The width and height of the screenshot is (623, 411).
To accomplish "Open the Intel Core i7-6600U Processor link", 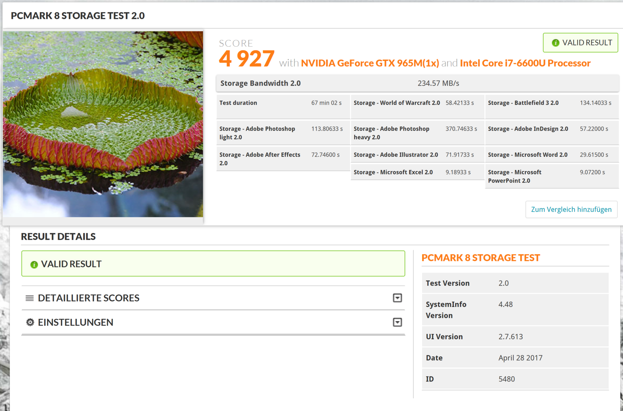I will [x=525, y=63].
